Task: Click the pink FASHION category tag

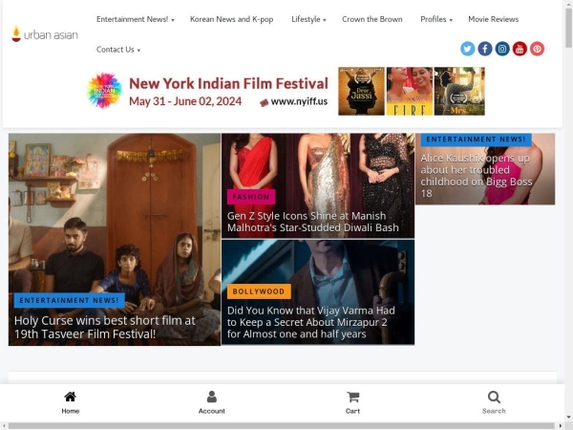Action: (x=251, y=197)
